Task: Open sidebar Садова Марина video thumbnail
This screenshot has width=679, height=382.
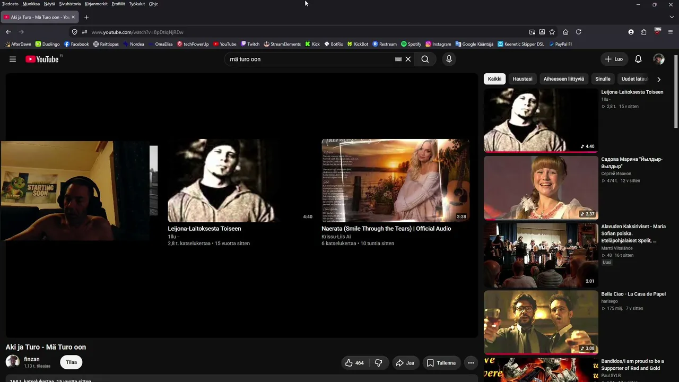Action: click(x=541, y=187)
